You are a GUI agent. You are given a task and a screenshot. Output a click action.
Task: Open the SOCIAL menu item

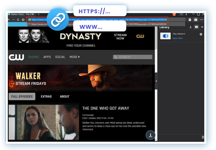tap(60, 57)
